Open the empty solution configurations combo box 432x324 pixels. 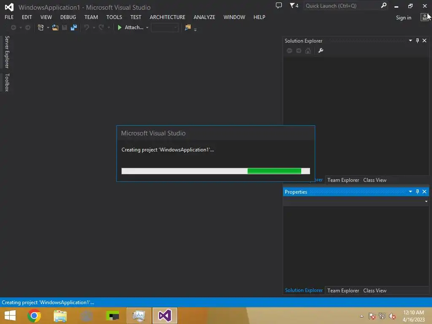coord(165,27)
